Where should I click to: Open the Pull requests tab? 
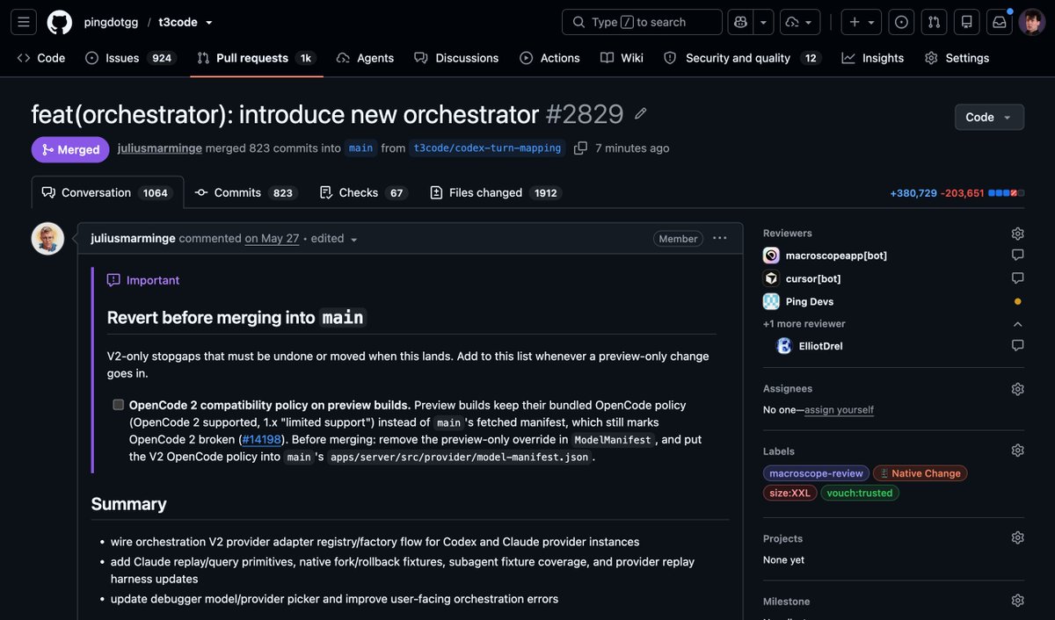pyautogui.click(x=257, y=58)
